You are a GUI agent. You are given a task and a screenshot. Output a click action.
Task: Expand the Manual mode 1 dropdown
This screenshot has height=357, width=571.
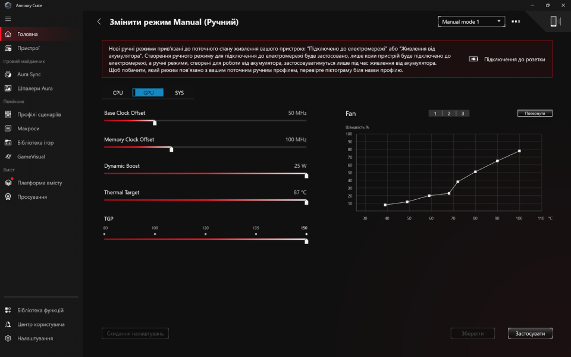coord(471,21)
